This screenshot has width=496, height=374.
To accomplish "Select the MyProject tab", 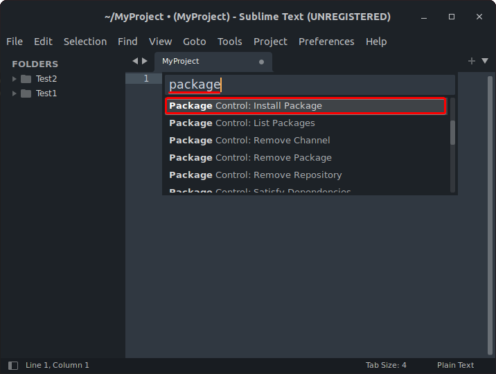I will pyautogui.click(x=213, y=62).
